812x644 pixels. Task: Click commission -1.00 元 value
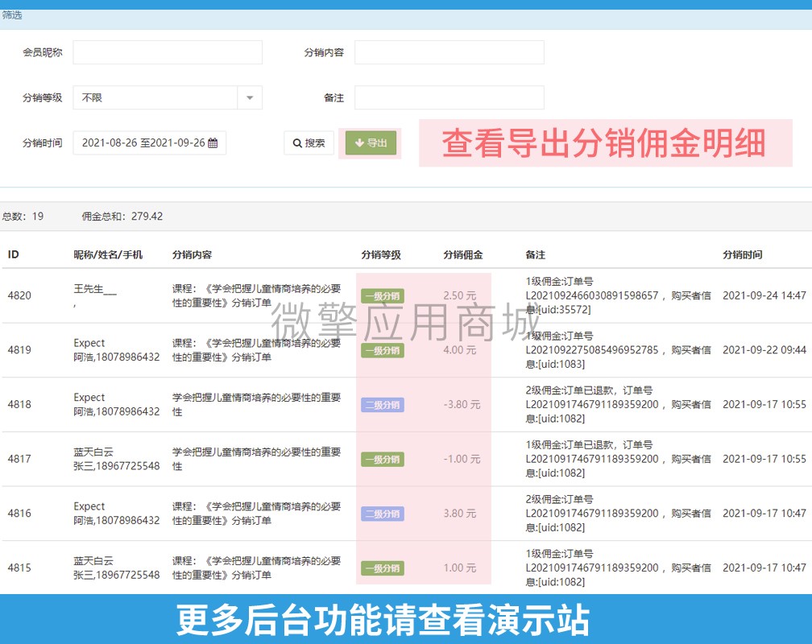coord(462,459)
